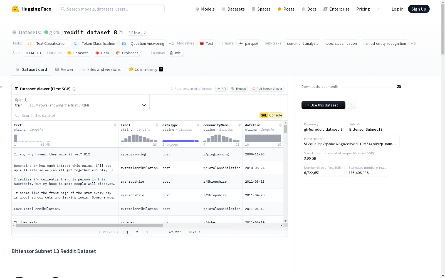Open Posts in the top navigation
The height and width of the screenshot is (278, 445).
(286, 9)
